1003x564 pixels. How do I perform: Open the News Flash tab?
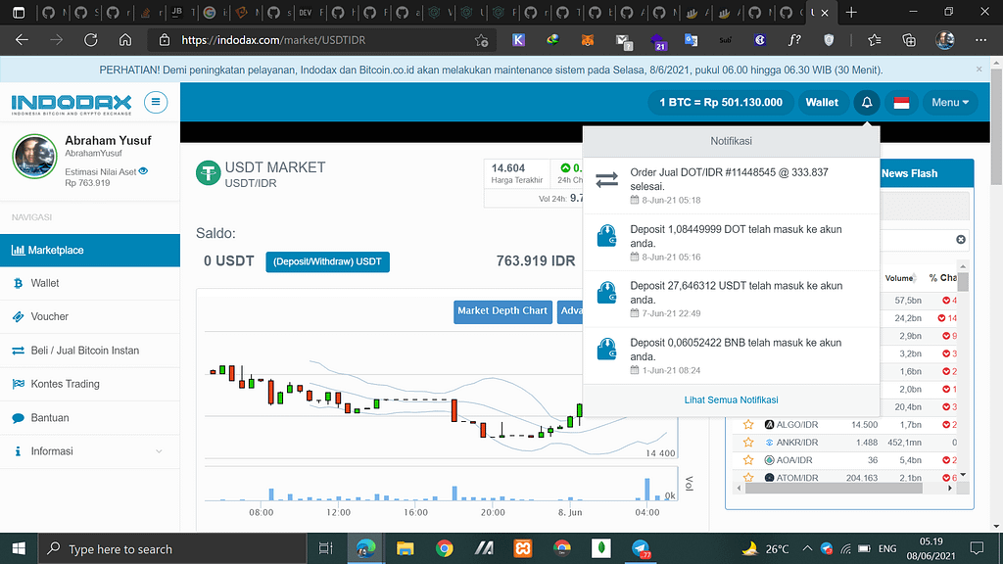tap(909, 173)
